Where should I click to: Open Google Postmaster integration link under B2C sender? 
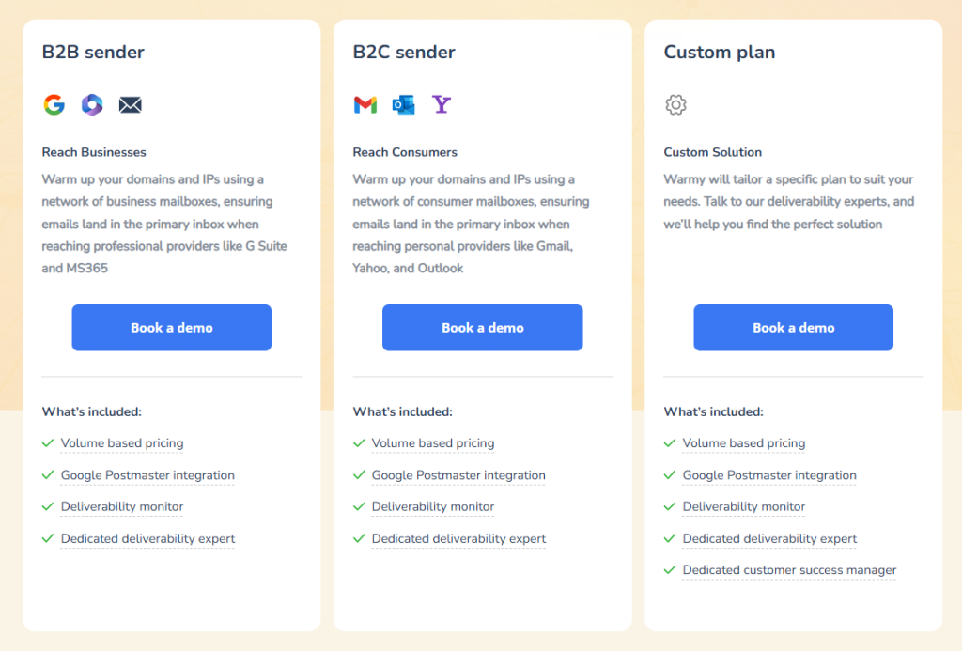pos(458,475)
